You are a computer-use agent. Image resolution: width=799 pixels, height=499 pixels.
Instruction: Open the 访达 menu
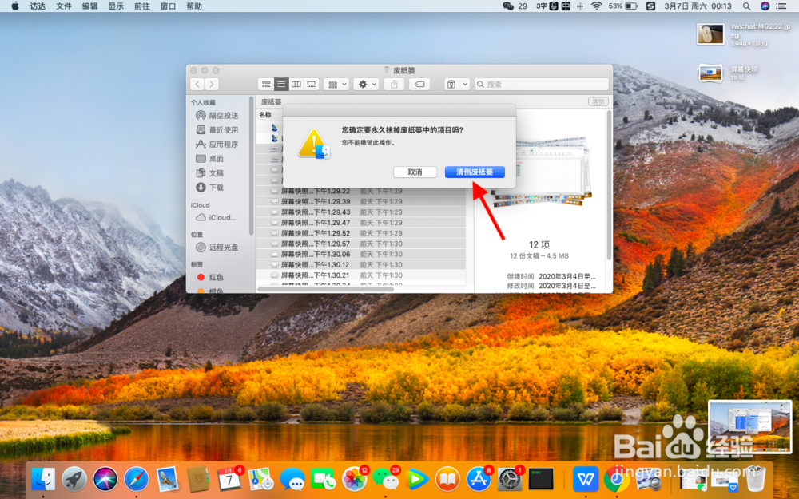tap(38, 6)
